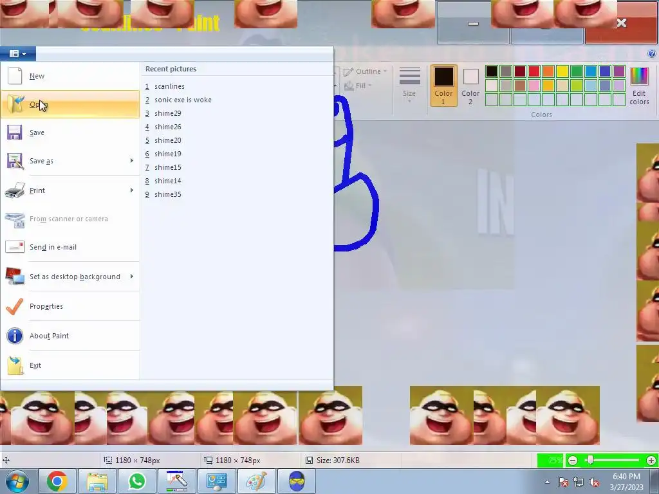Click the zoom out minus button

pyautogui.click(x=573, y=461)
